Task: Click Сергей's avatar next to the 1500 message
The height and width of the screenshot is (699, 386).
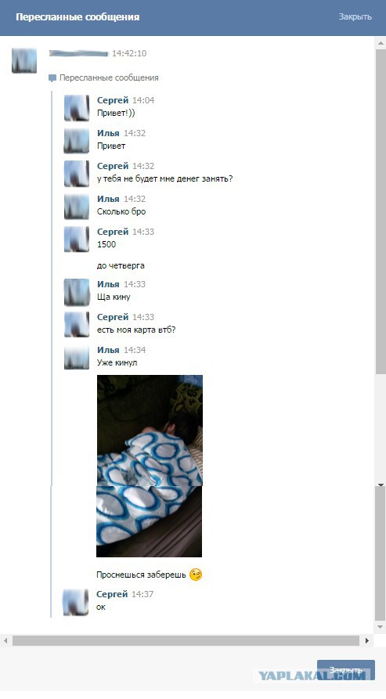Action: pyautogui.click(x=77, y=240)
